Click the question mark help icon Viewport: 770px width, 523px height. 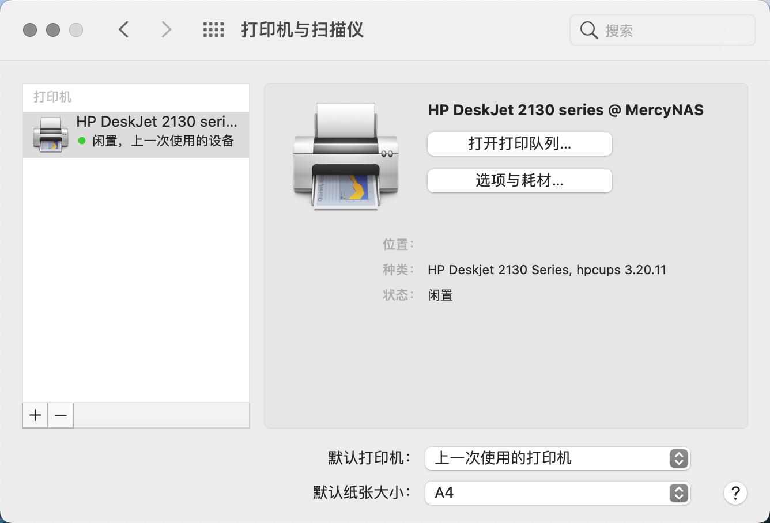(735, 493)
